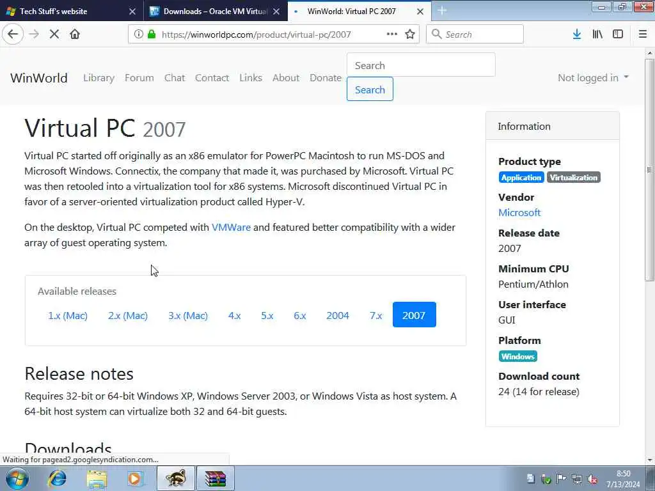Focus the Firefox toolbar search box
655x491 pixels.
[475, 35]
